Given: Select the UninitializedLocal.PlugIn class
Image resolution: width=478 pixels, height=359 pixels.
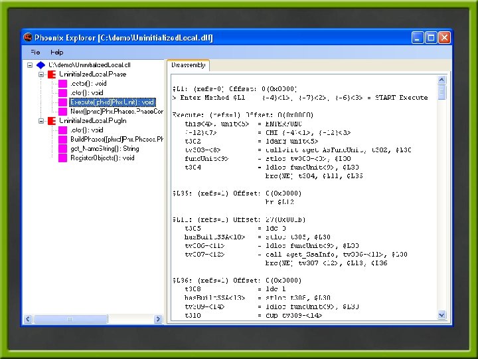Looking at the screenshot, I should point(93,121).
